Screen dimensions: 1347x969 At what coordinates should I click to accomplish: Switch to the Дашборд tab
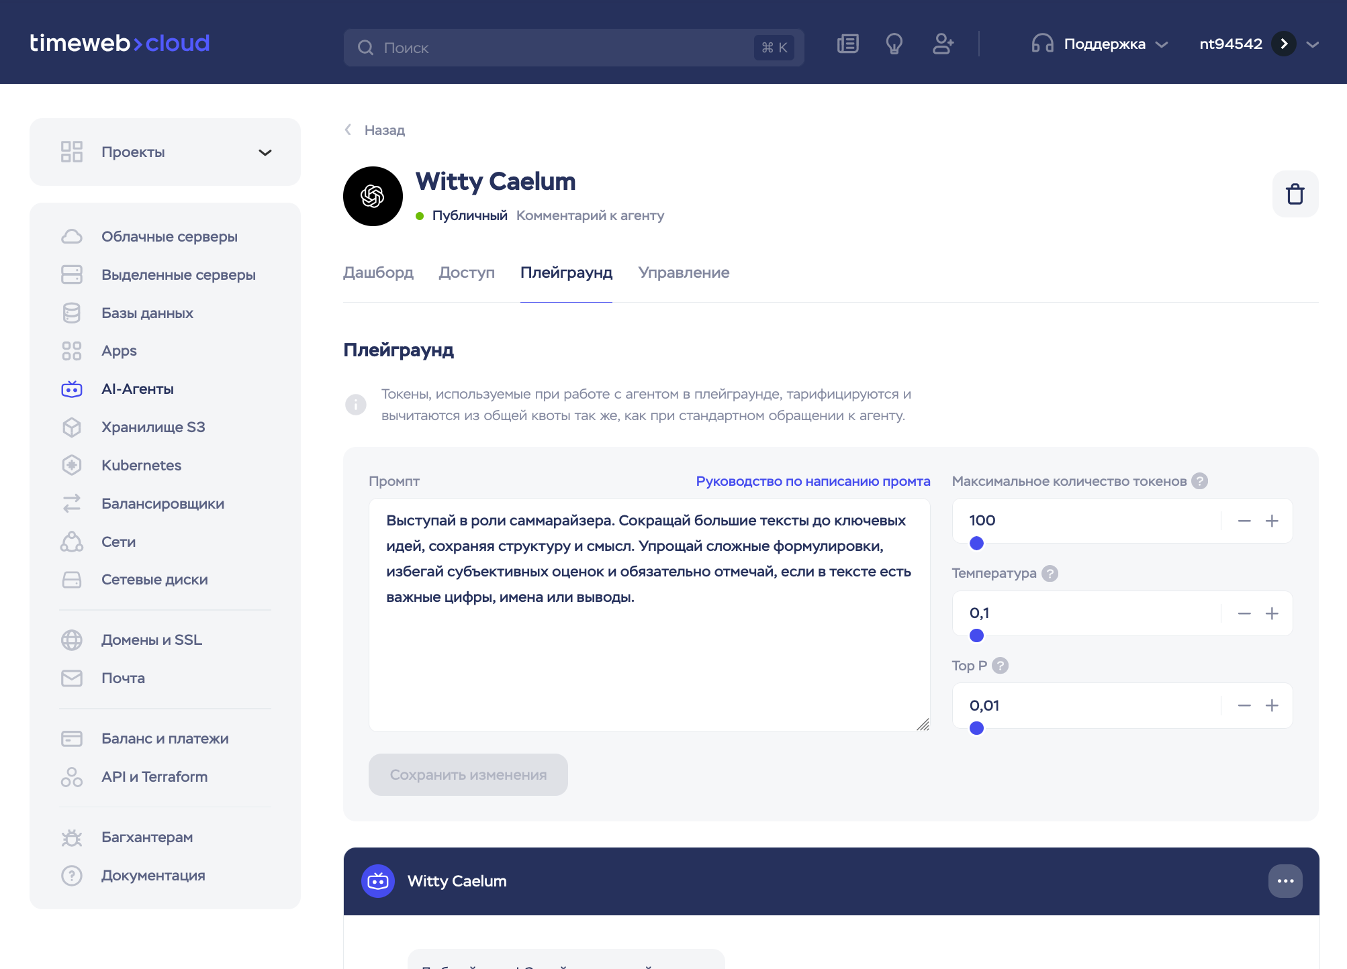[x=378, y=273]
